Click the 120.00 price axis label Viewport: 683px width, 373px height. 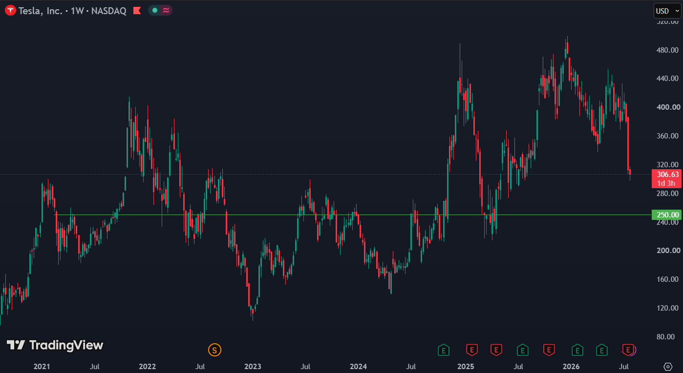668,308
